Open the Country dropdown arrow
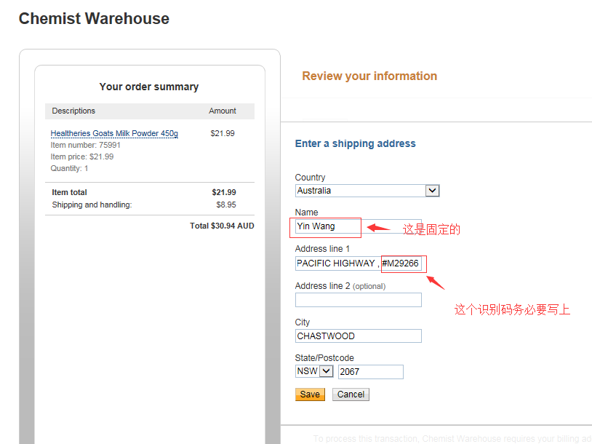 pyautogui.click(x=432, y=191)
